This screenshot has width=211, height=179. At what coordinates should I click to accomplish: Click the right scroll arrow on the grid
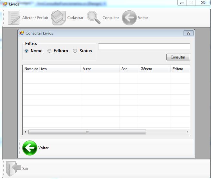pos(187,132)
